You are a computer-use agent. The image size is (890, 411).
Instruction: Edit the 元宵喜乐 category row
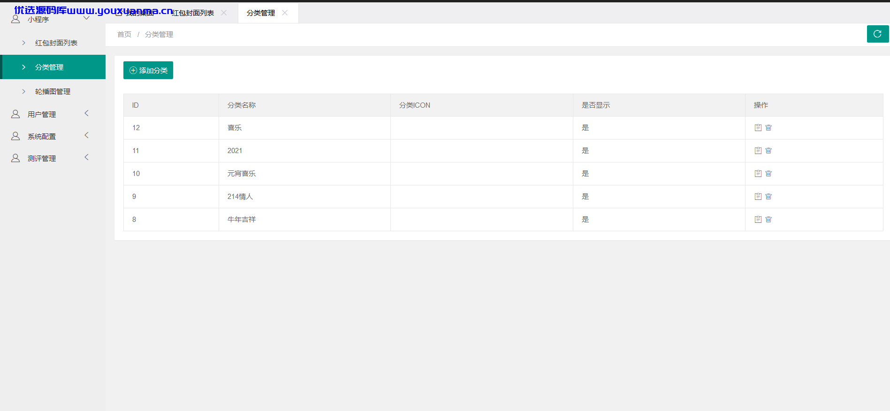(758, 173)
